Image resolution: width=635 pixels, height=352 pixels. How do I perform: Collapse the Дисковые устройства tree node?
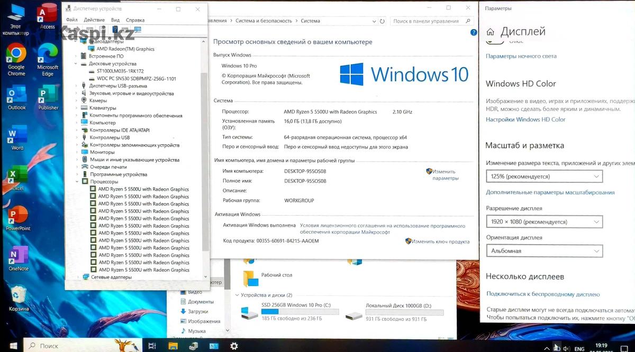click(x=76, y=63)
